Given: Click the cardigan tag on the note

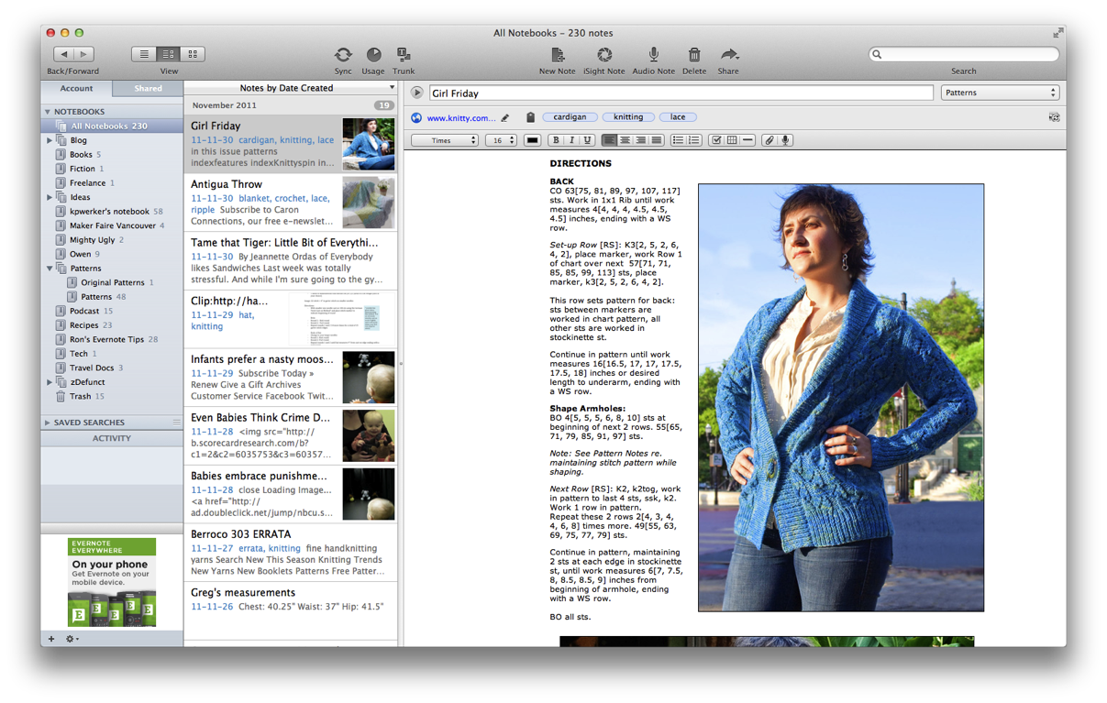Looking at the screenshot, I should tap(570, 117).
